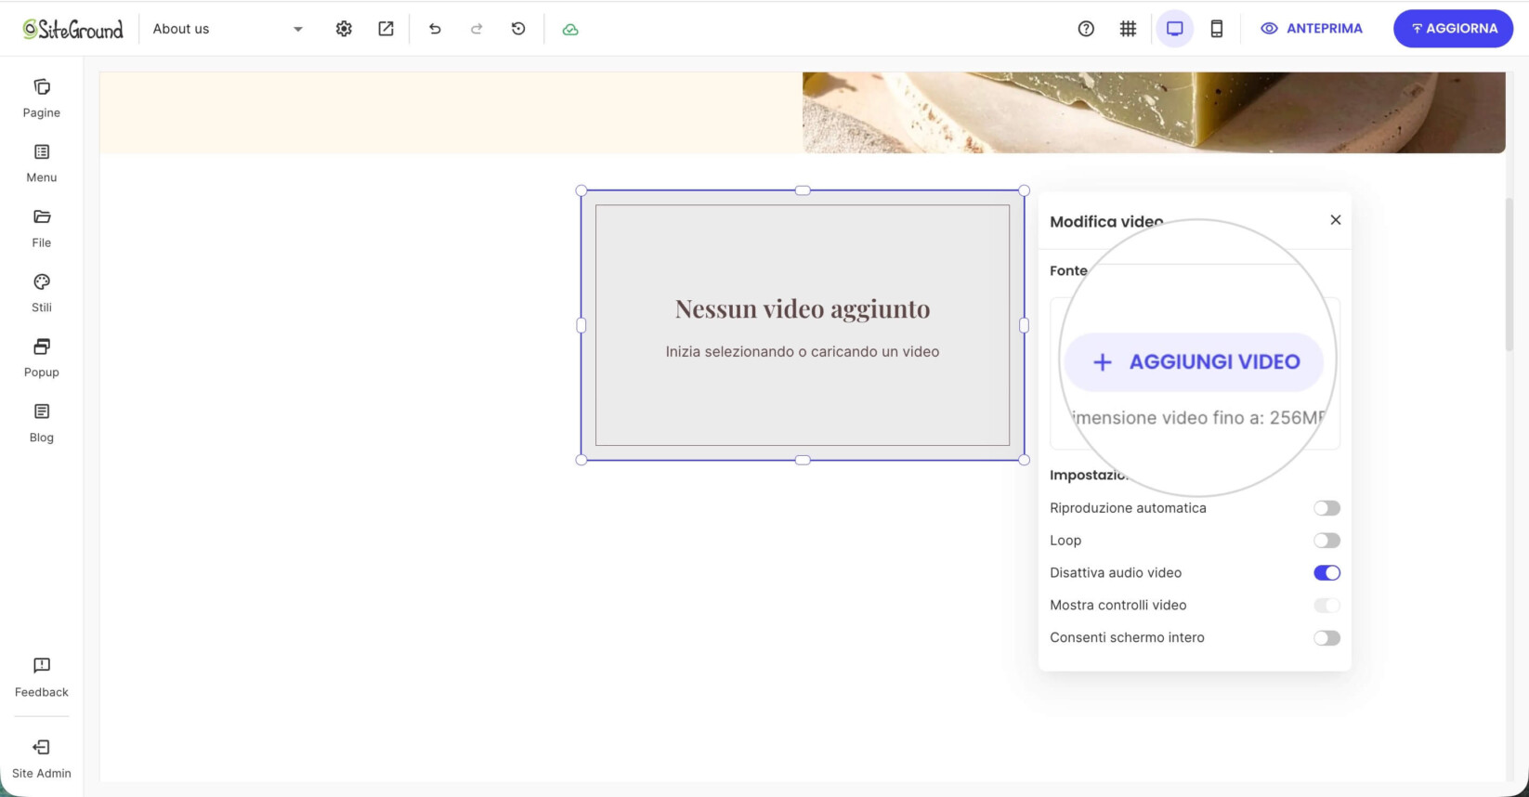
Task: Undo the last action
Action: [x=435, y=29]
